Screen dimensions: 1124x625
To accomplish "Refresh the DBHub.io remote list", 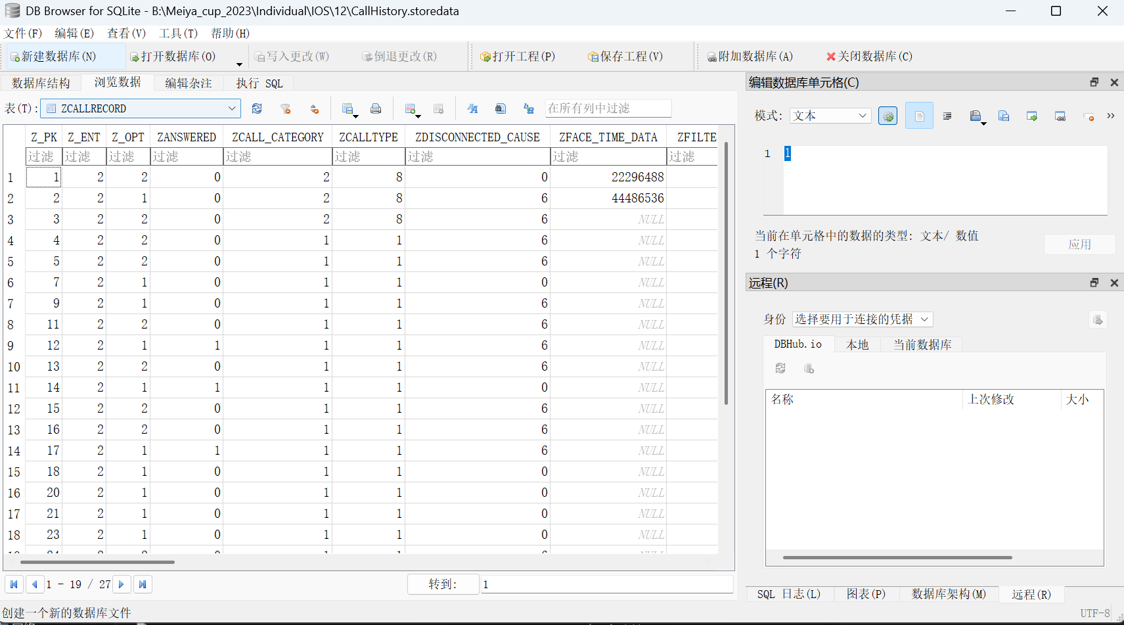I will [x=780, y=368].
